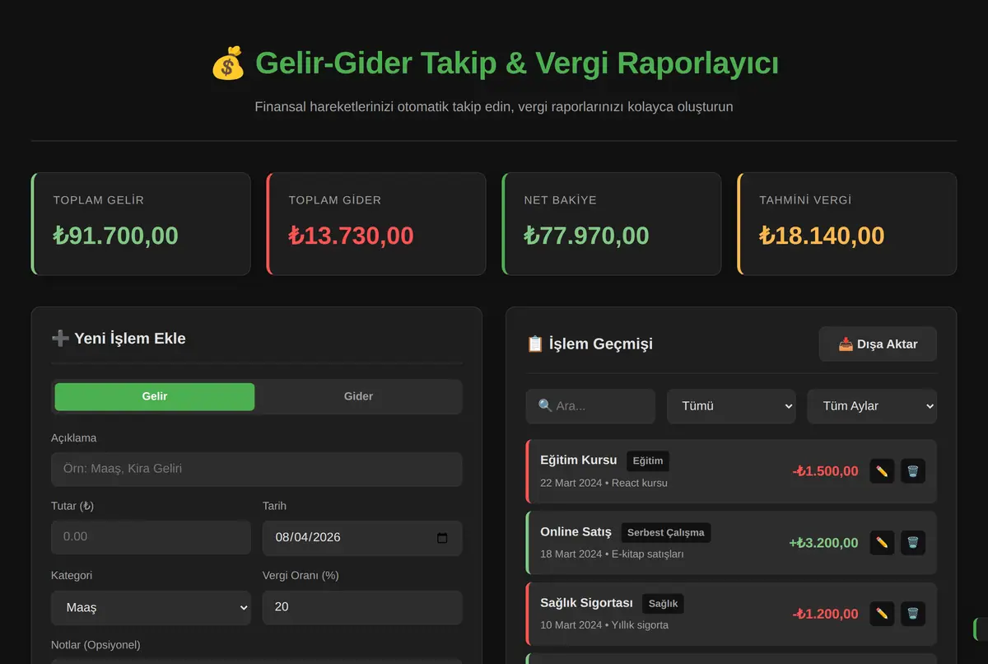Open the Tüm Aylar month filter
The width and height of the screenshot is (988, 664).
tap(872, 406)
